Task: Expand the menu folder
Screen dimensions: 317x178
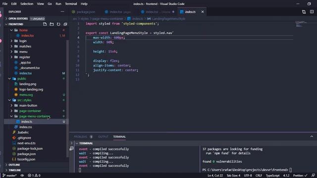Action: click(11, 51)
